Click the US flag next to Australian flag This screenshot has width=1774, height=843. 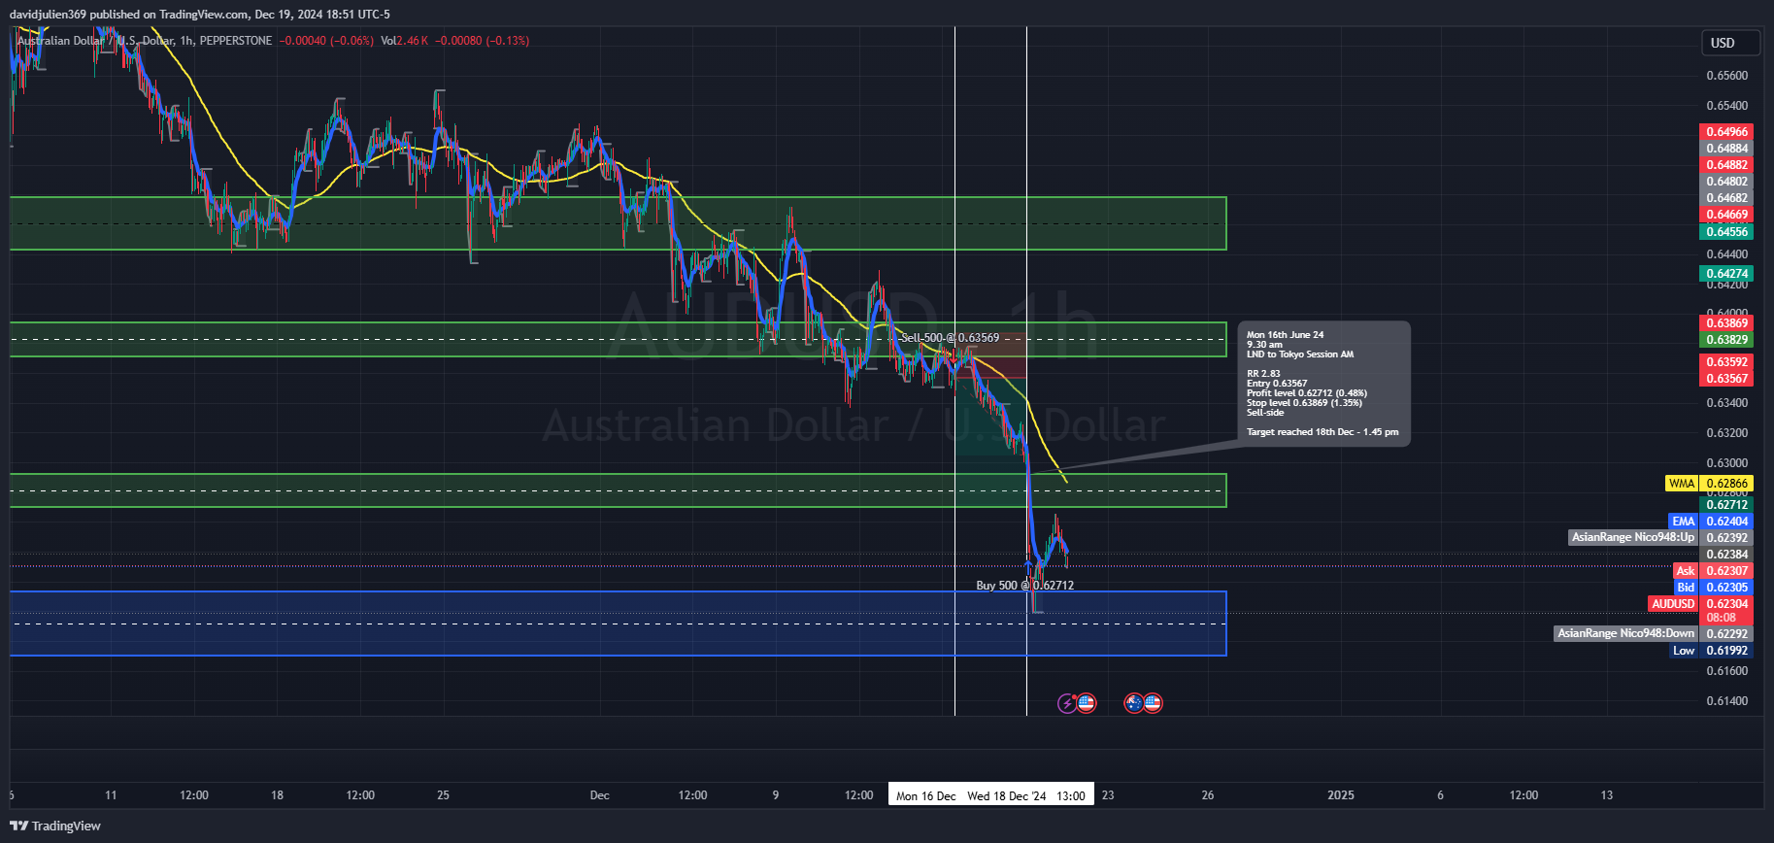coord(1153,703)
